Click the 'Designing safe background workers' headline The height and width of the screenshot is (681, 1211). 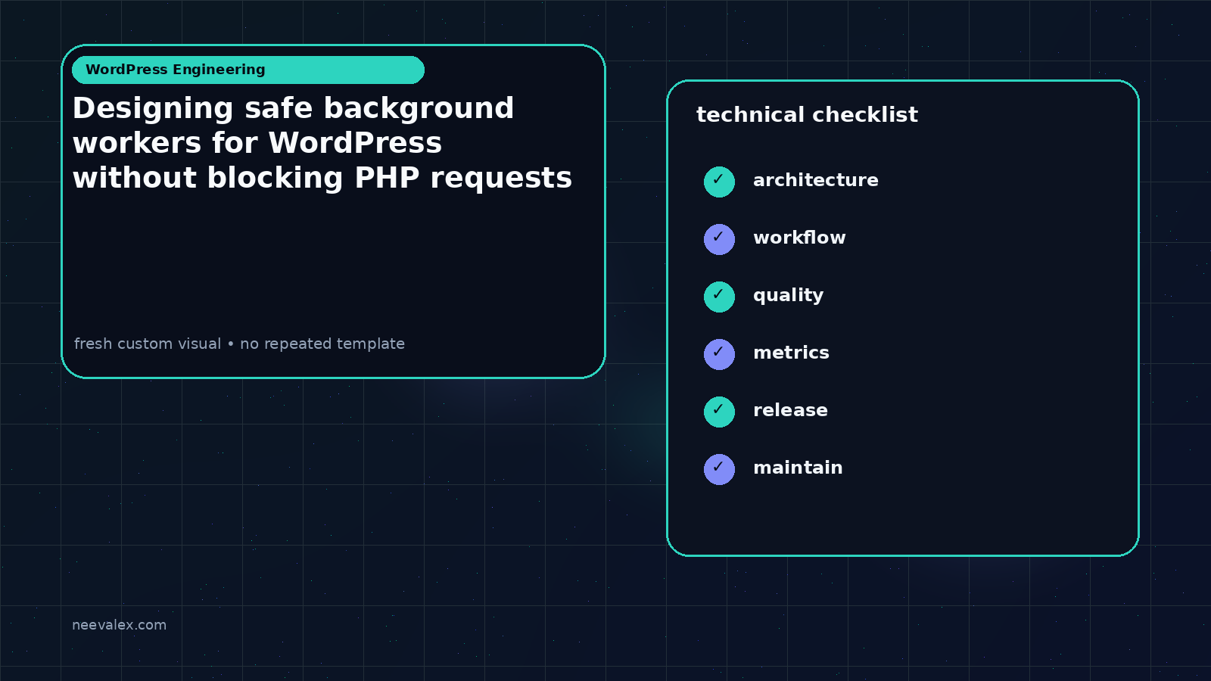pyautogui.click(x=322, y=143)
